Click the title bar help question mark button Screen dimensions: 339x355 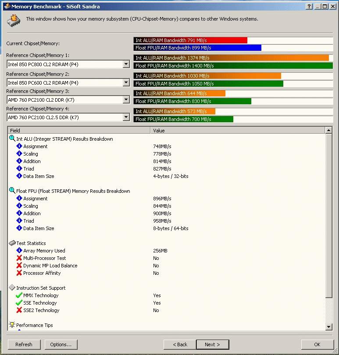[x=309, y=7]
